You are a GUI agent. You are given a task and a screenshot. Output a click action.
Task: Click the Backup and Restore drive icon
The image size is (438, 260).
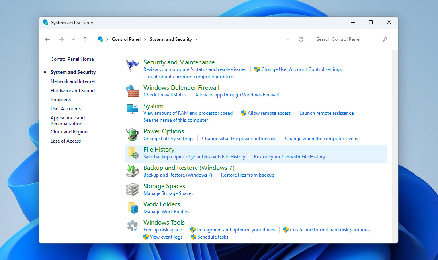[x=133, y=171]
